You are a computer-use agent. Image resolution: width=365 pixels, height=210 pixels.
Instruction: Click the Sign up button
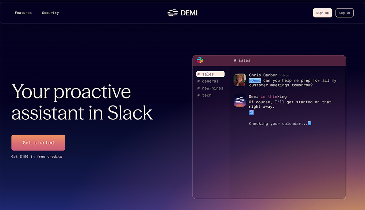322,13
